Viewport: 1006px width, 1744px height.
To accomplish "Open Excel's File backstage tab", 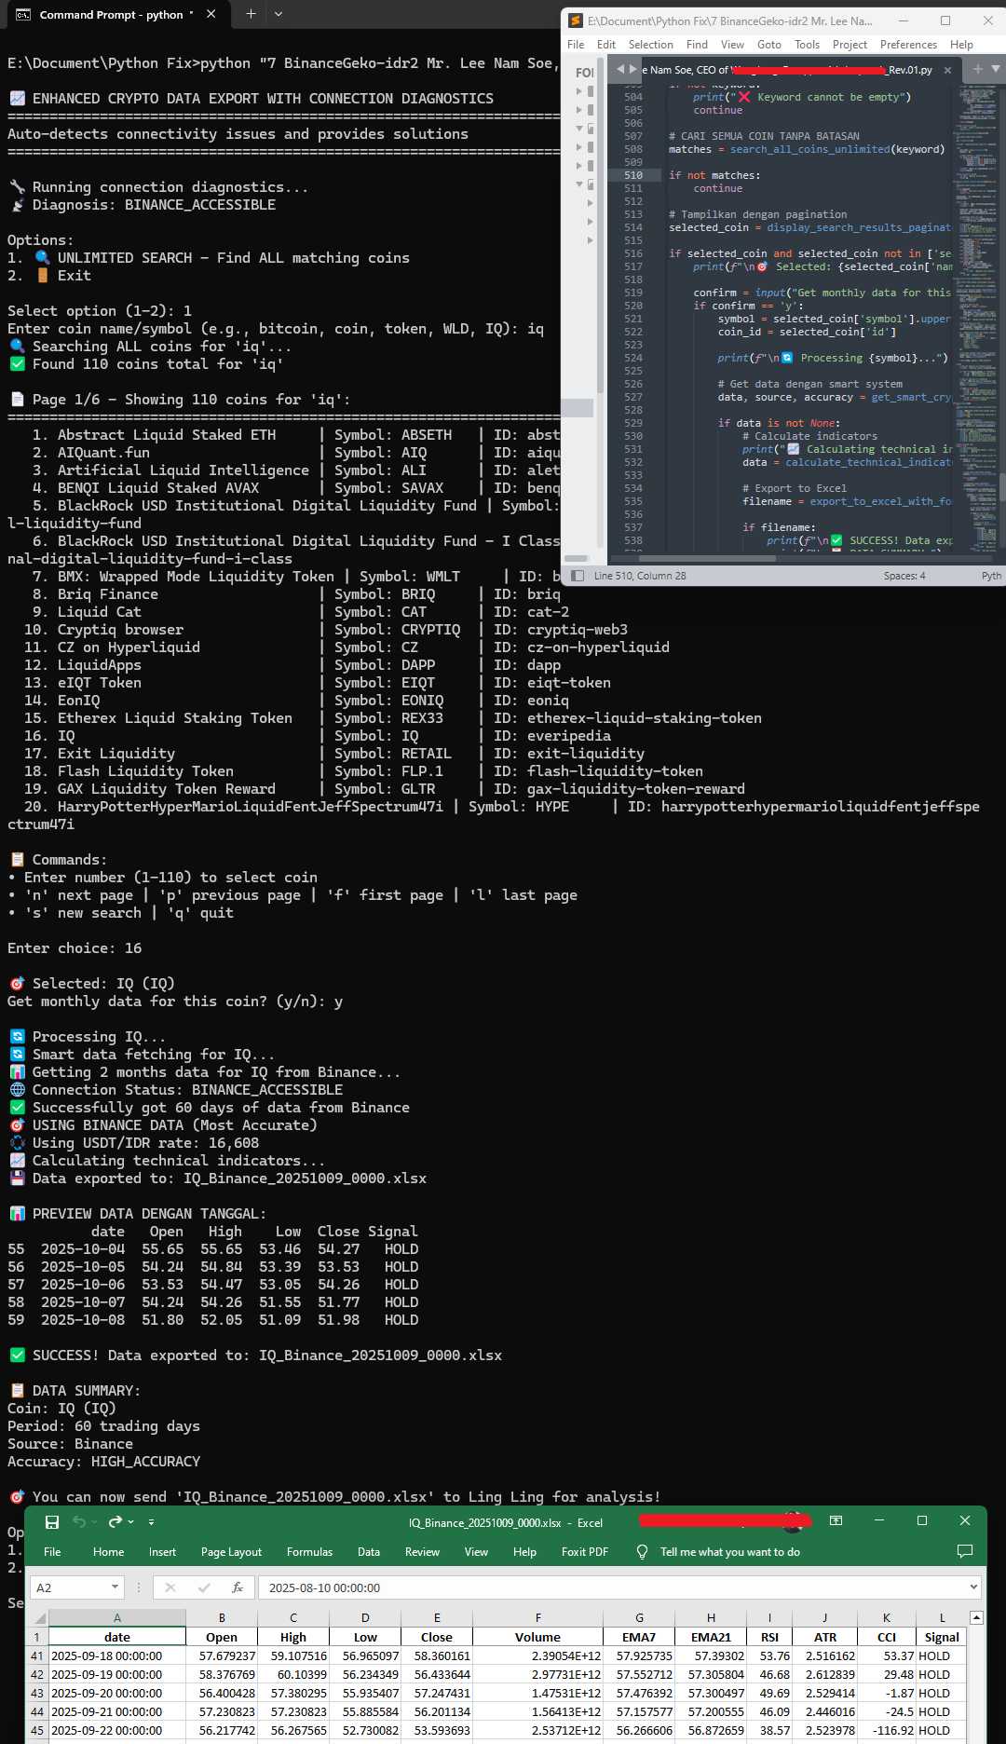I will click(52, 1551).
